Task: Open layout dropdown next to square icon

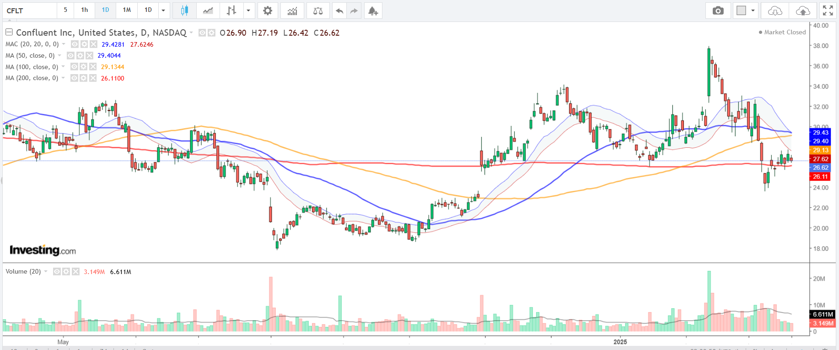Action: 753,11
